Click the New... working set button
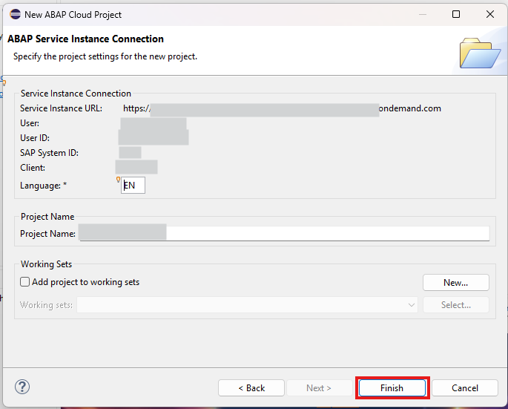 (456, 283)
